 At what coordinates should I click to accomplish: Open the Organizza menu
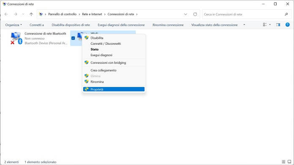point(14,25)
